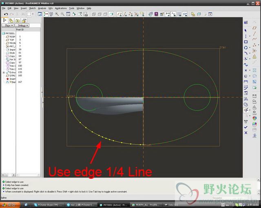Click the Feat ID column header
261x208 pixels.
tap(28, 30)
